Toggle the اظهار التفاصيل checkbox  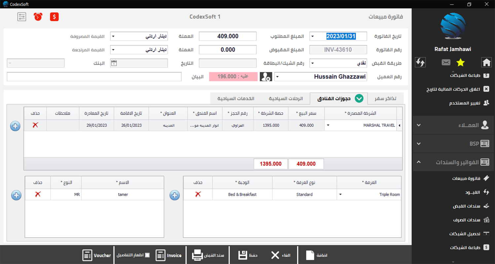coord(147,255)
